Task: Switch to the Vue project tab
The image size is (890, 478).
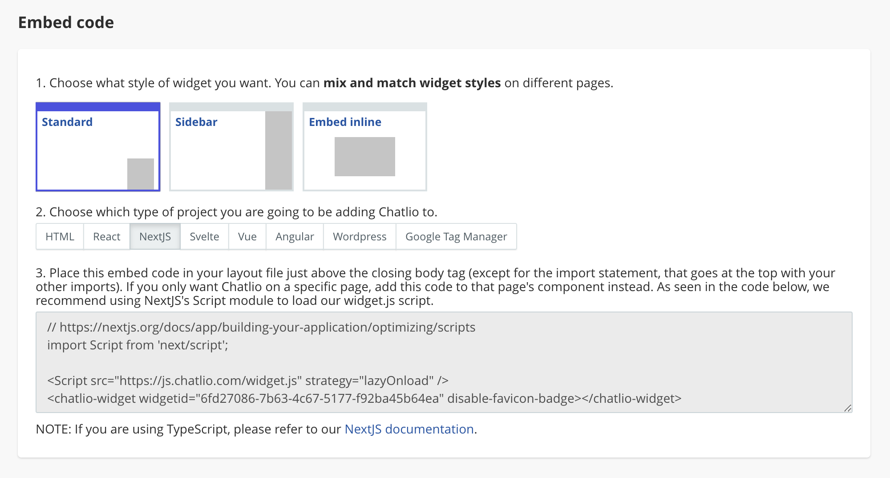Action: tap(247, 236)
